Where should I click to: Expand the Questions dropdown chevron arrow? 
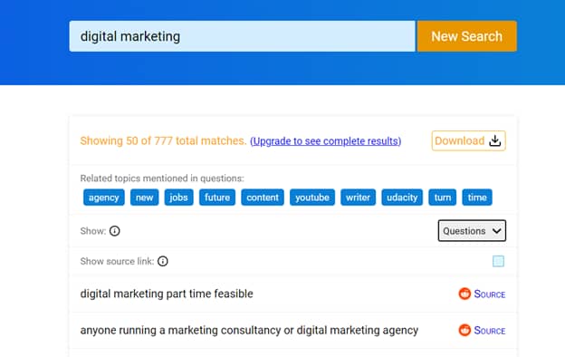point(496,231)
